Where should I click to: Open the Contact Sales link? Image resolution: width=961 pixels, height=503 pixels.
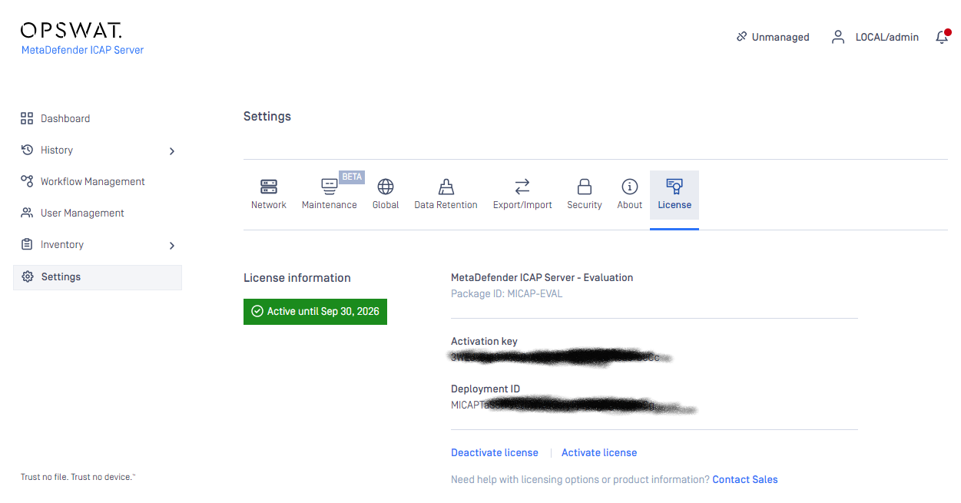745,479
